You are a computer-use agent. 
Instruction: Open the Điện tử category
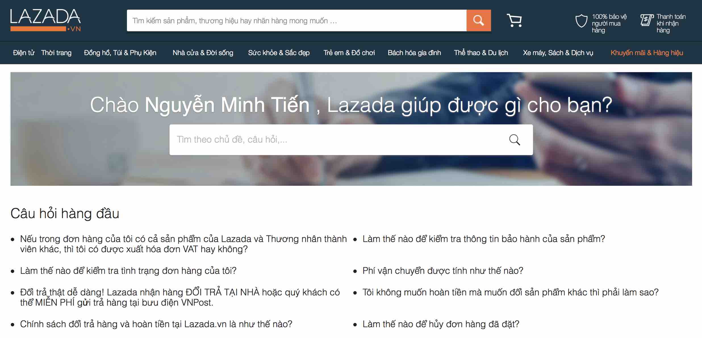tap(24, 53)
